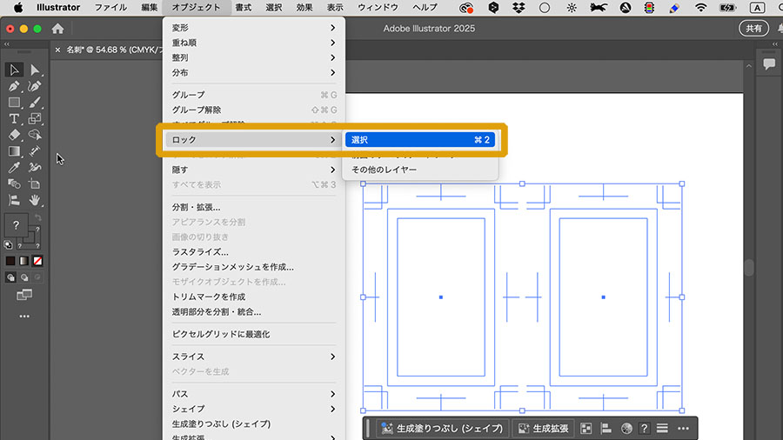Image resolution: width=783 pixels, height=440 pixels.
Task: Expand the パス submenu
Action: tap(254, 394)
